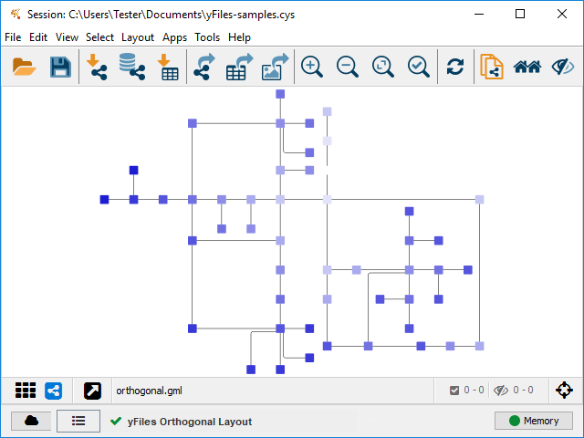Open the Layout menu
584x438 pixels.
pyautogui.click(x=138, y=37)
